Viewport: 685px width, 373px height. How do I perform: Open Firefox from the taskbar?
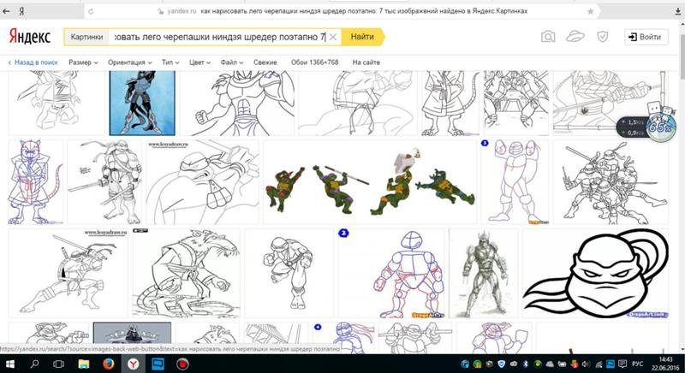[x=109, y=363]
